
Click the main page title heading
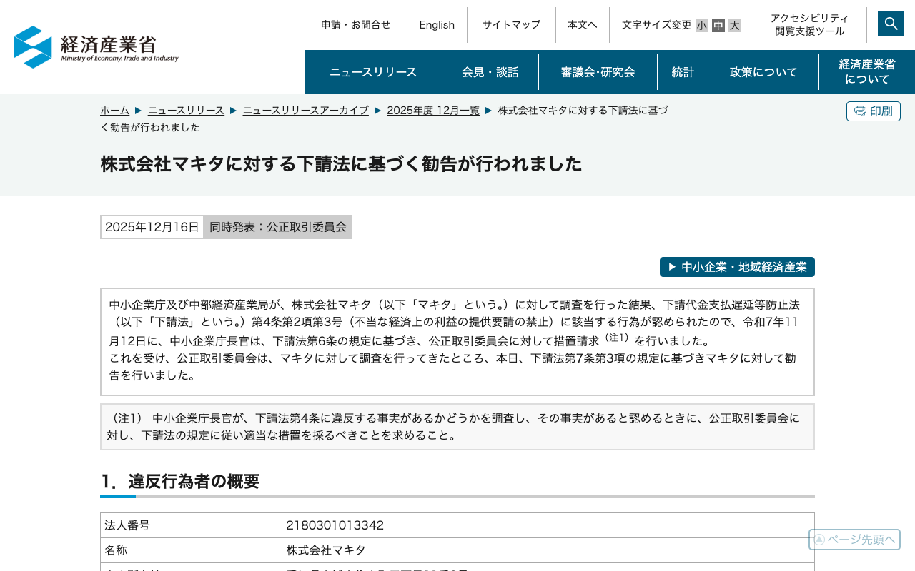341,164
